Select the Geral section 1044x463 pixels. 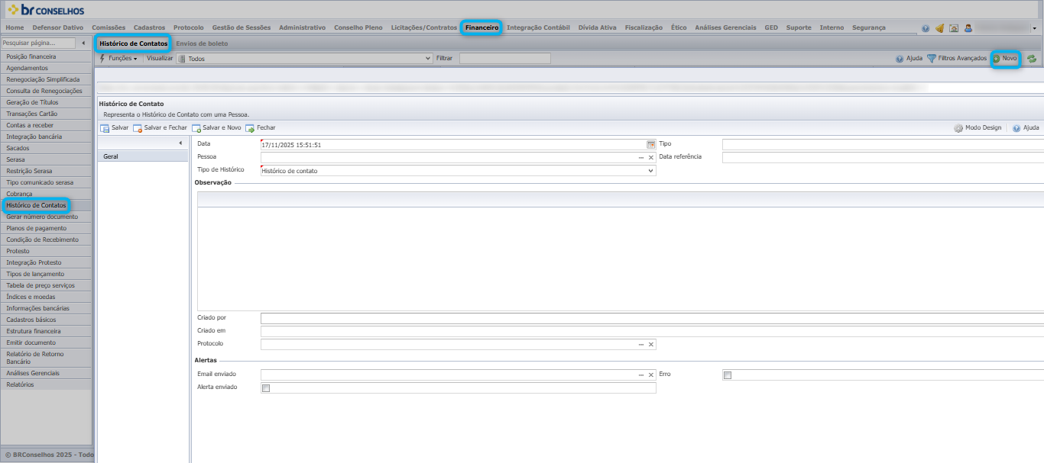(x=143, y=156)
